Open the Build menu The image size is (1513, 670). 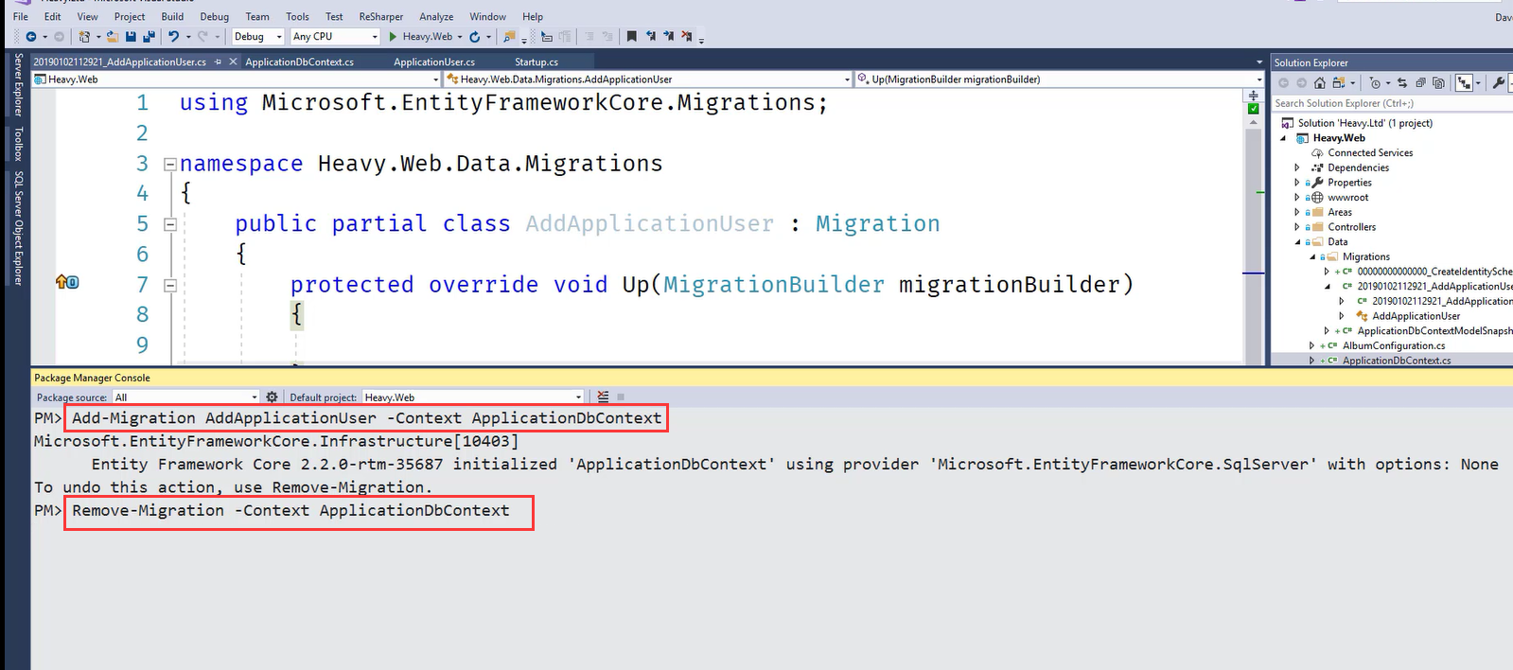[172, 16]
